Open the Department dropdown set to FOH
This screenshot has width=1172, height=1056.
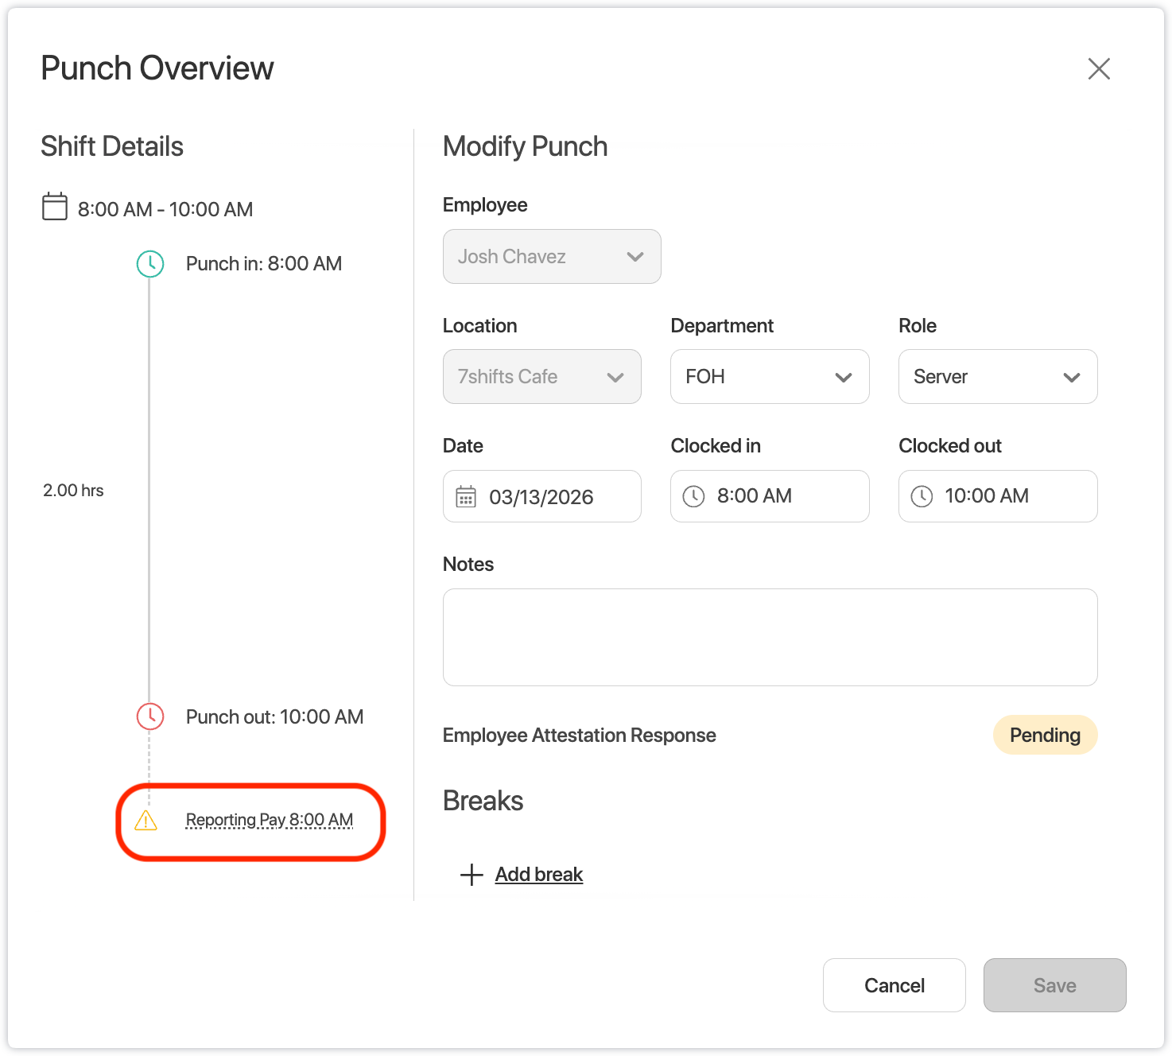click(769, 377)
